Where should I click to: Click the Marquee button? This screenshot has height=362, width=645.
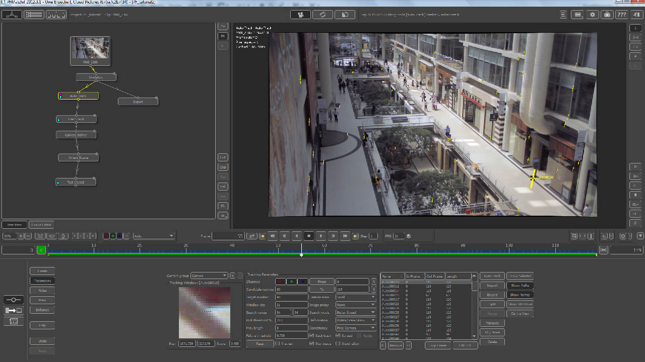(x=492, y=323)
